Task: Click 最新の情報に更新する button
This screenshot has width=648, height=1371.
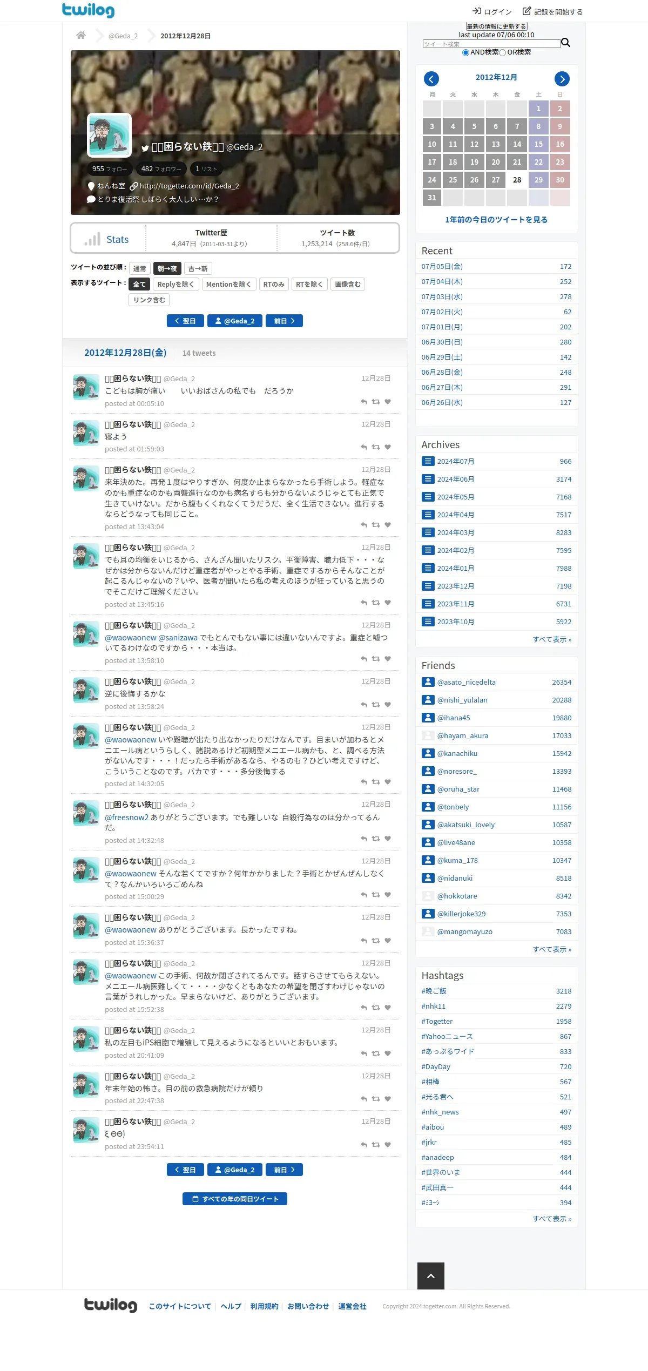Action: click(496, 26)
